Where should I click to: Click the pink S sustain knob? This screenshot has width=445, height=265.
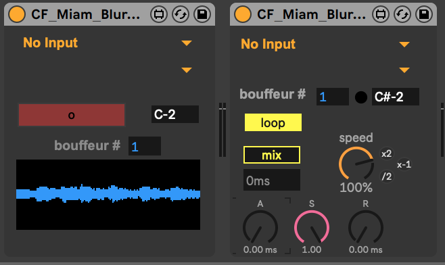pyautogui.click(x=312, y=228)
